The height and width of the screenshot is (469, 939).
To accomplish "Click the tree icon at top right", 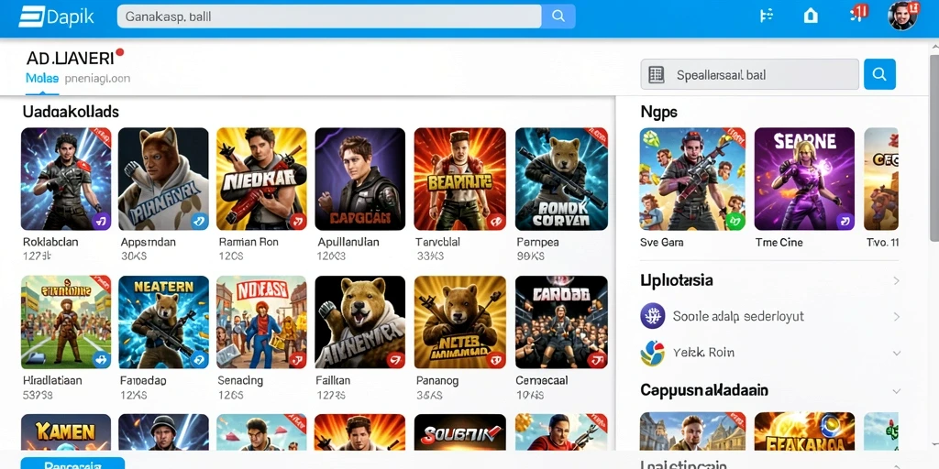I will (766, 16).
